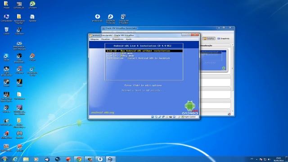This screenshot has height=162, width=288.
Task: Open the uTorrent desktop shortcut
Action: pos(32,5)
